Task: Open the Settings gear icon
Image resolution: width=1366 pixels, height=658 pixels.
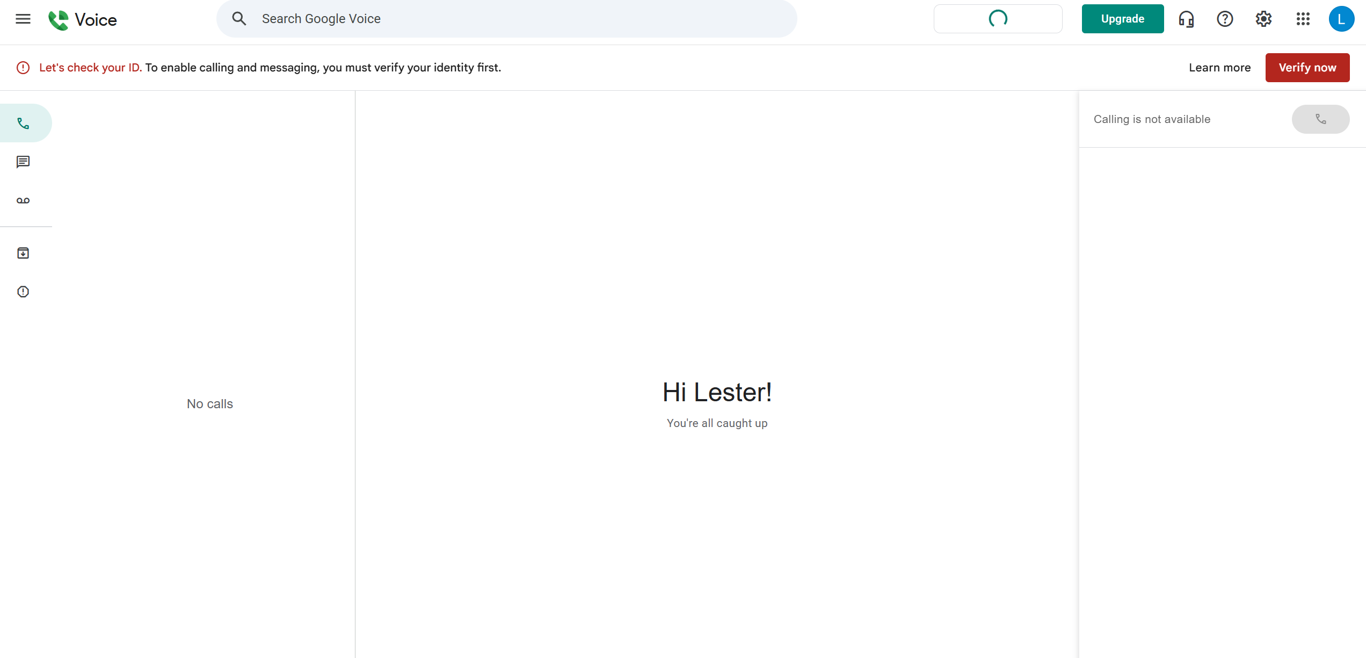Action: (1263, 19)
